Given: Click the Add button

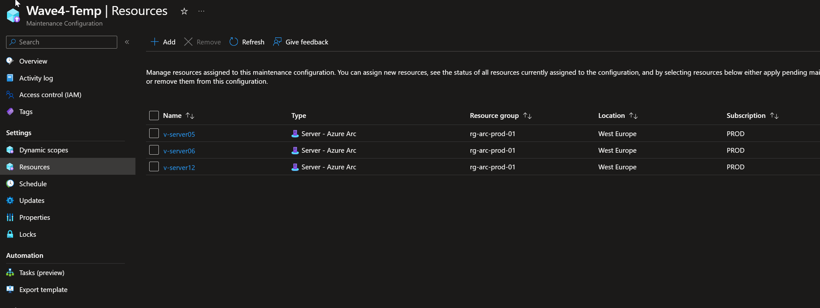Looking at the screenshot, I should pos(163,42).
